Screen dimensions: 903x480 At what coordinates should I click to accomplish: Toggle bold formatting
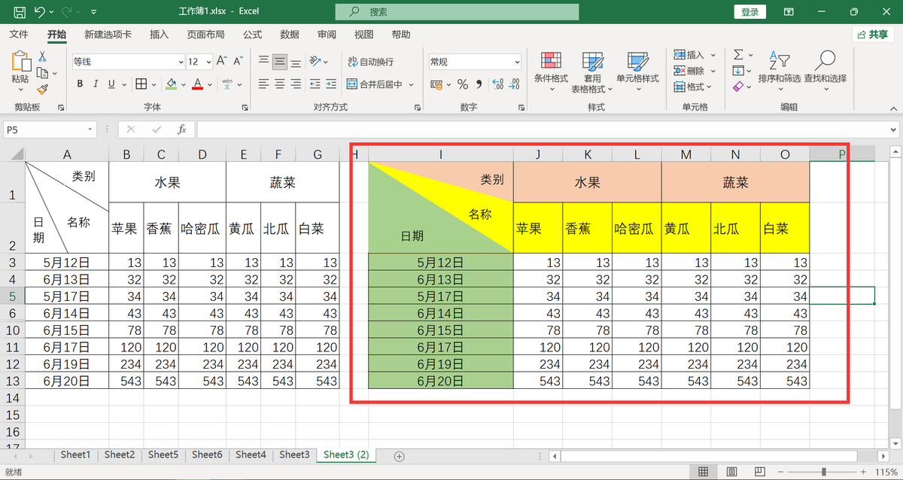coord(79,84)
